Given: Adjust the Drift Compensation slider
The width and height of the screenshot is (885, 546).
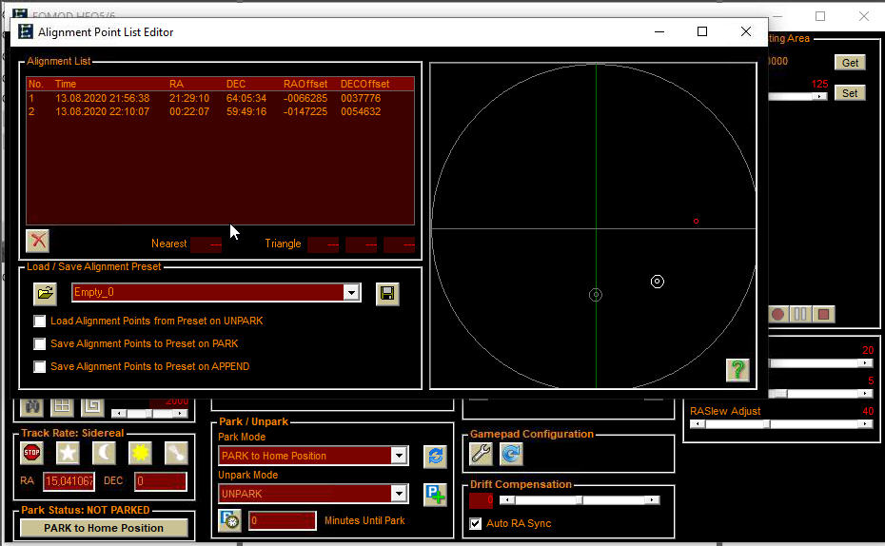Looking at the screenshot, I should pyautogui.click(x=579, y=499).
